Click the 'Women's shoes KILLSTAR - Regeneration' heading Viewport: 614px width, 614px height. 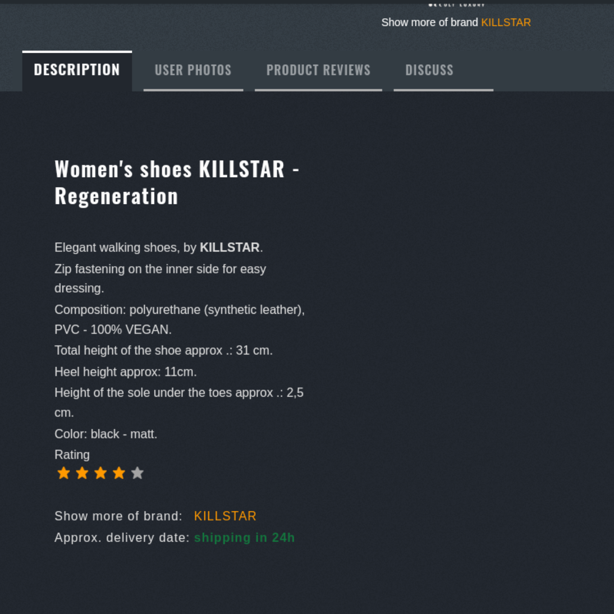click(177, 183)
